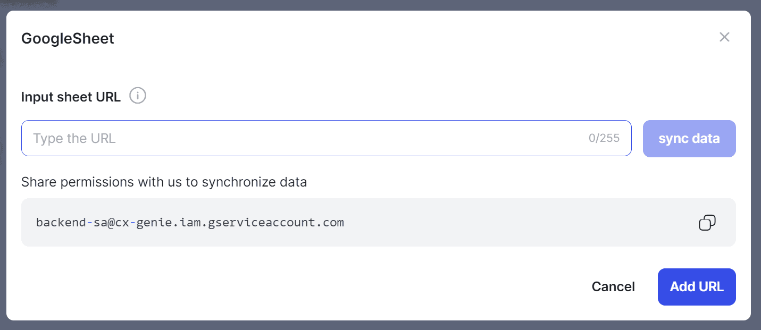Click the Type the URL placeholder text
The image size is (761, 330).
[74, 139]
